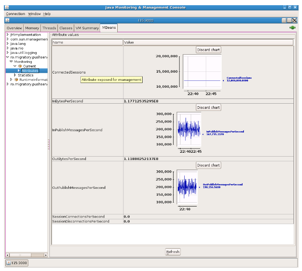The height and width of the screenshot is (271, 302).
Task: Expand the java.util.logging domain node
Action: (8, 53)
